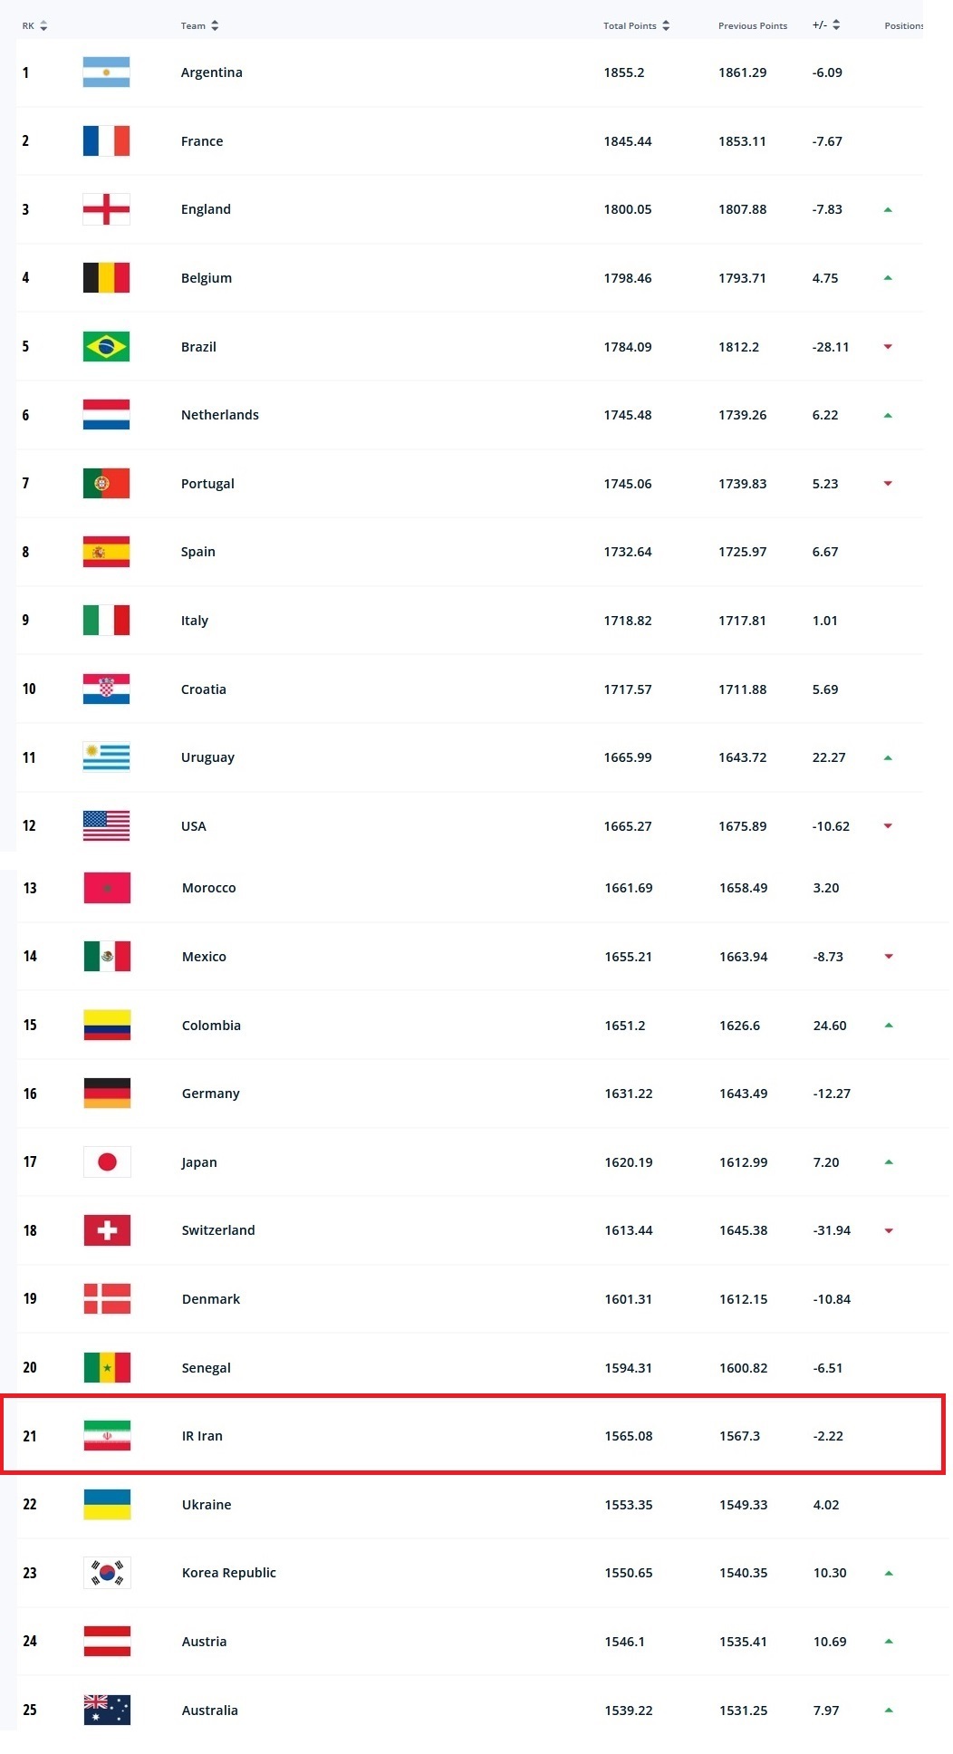This screenshot has width=953, height=1754.
Task: Click the IR Iran flag icon
Action: tap(107, 1435)
